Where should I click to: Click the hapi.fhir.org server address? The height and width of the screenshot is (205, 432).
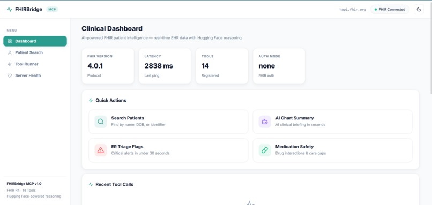[353, 9]
